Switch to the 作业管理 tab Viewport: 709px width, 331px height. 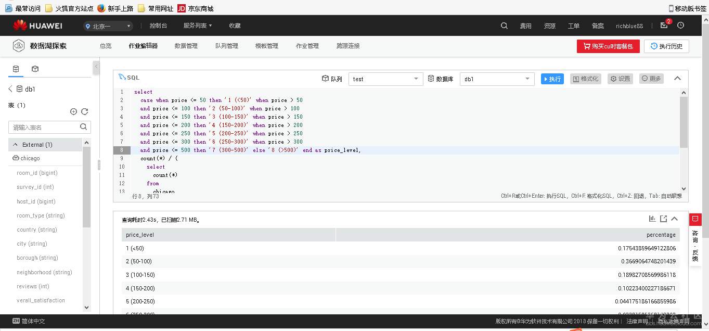pos(307,46)
